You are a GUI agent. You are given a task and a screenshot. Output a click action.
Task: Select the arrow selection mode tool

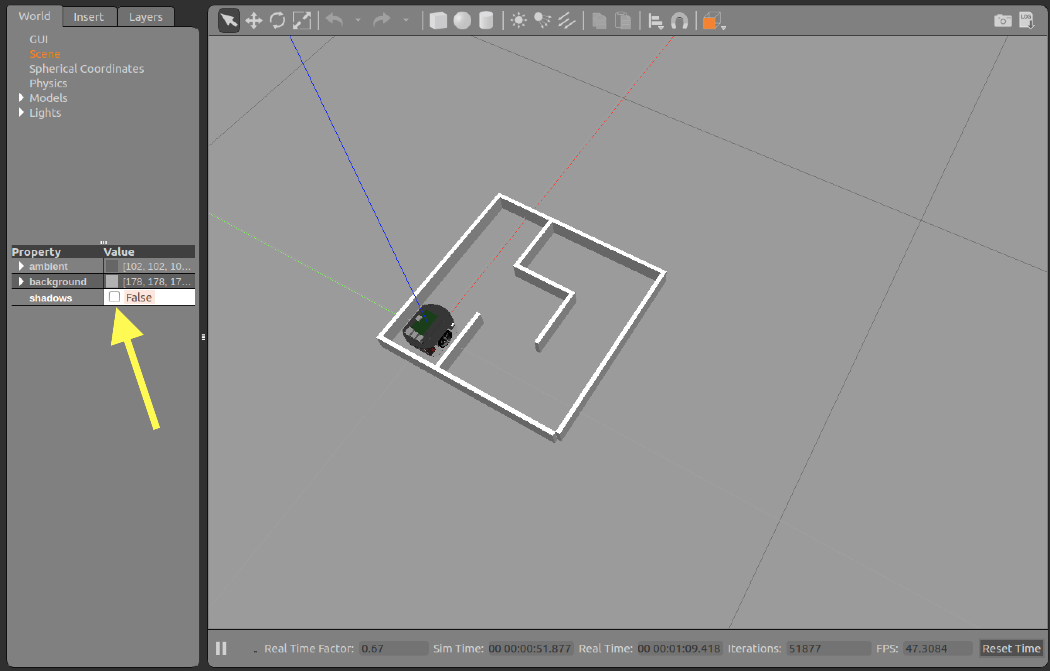(229, 20)
